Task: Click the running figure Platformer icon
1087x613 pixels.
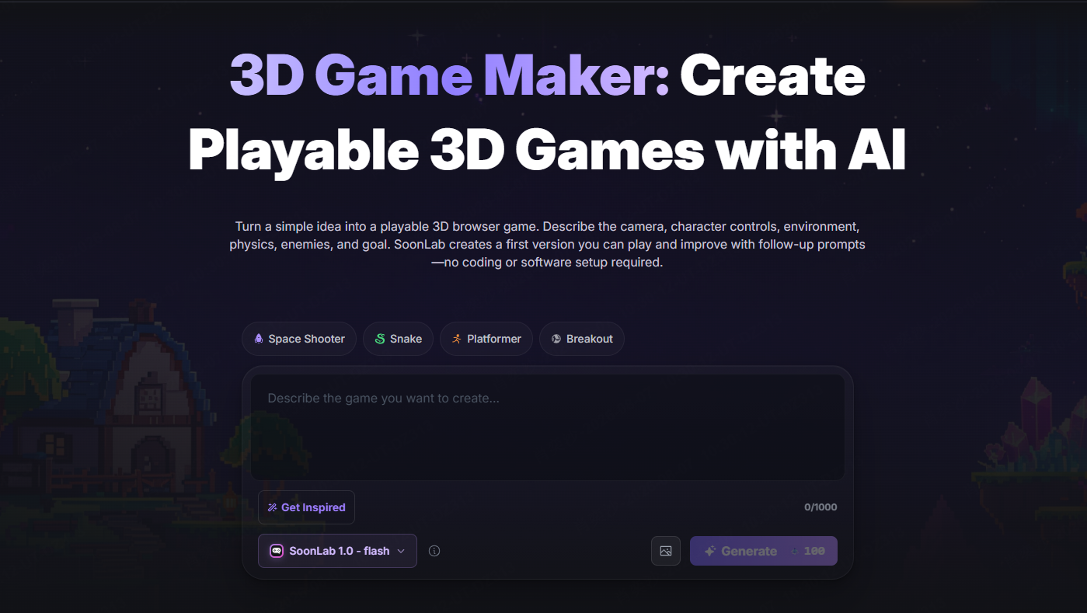Action: 457,339
